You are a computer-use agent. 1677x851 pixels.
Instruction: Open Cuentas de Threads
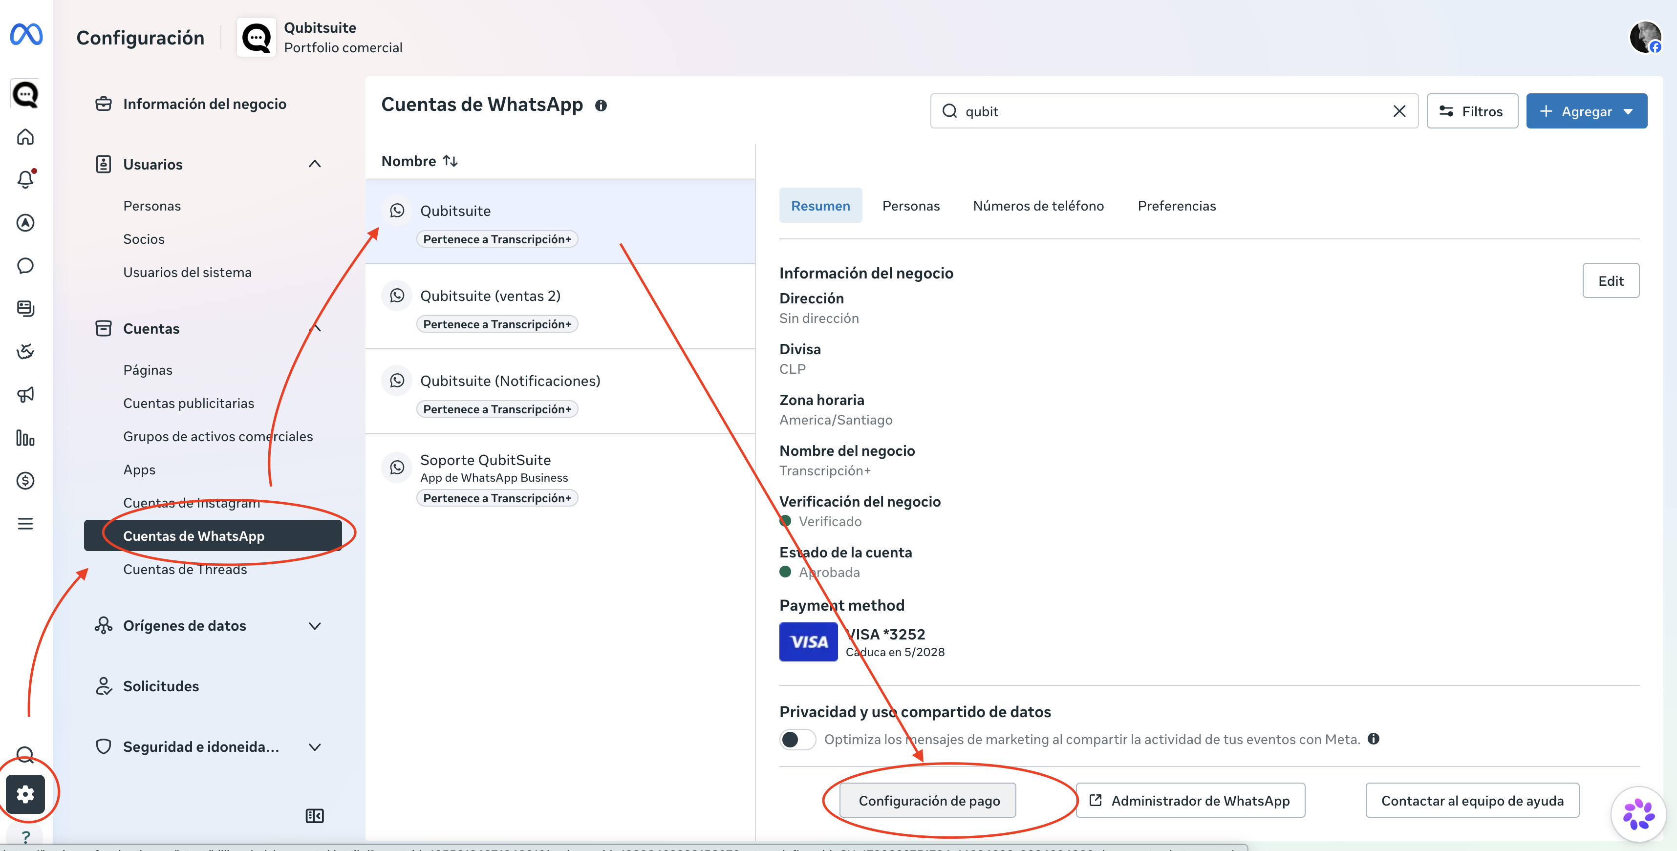point(185,569)
